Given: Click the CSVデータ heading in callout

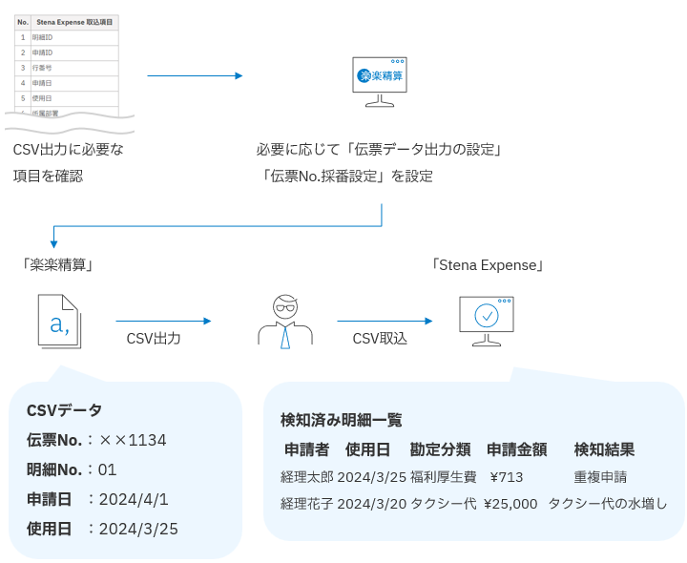Looking at the screenshot, I should 64,410.
